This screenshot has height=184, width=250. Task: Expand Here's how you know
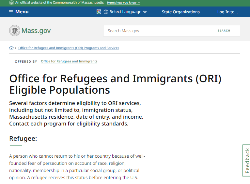tap(124, 3)
